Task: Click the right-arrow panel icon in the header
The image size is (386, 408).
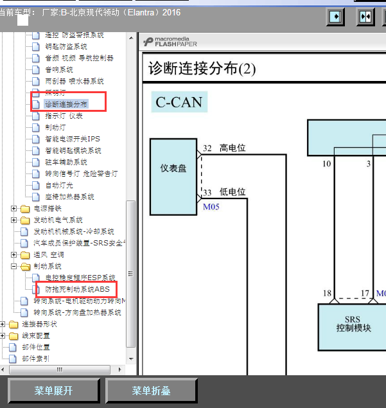Action: 335,17
